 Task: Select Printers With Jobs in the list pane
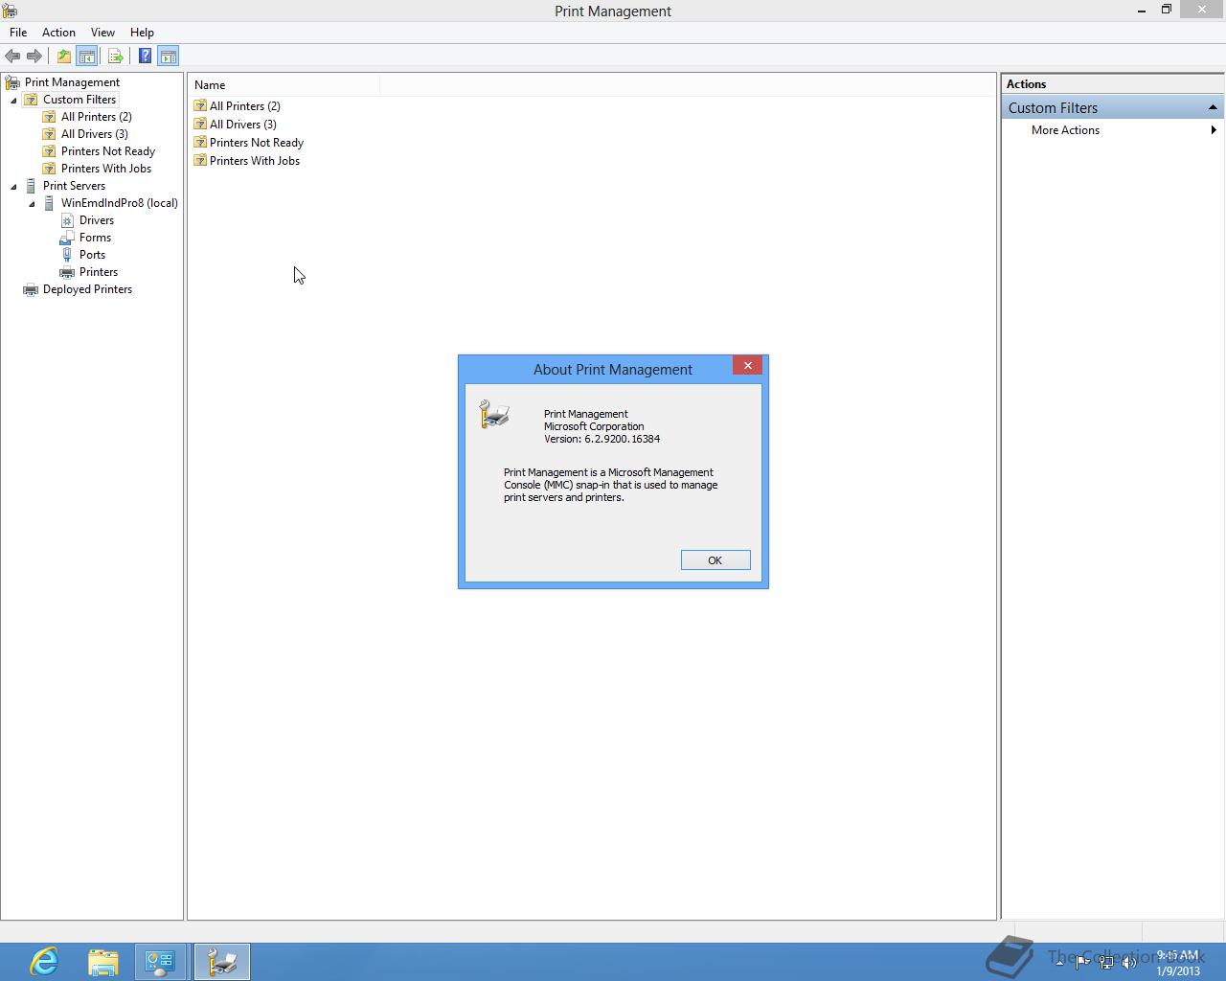point(255,161)
